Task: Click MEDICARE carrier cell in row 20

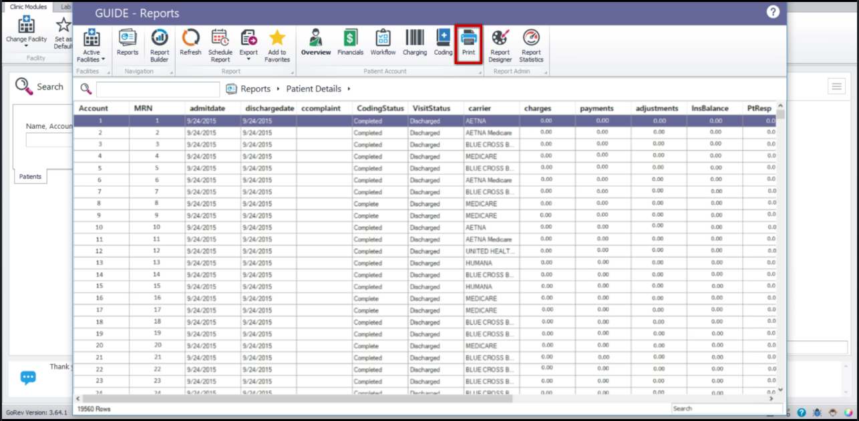Action: [492, 346]
